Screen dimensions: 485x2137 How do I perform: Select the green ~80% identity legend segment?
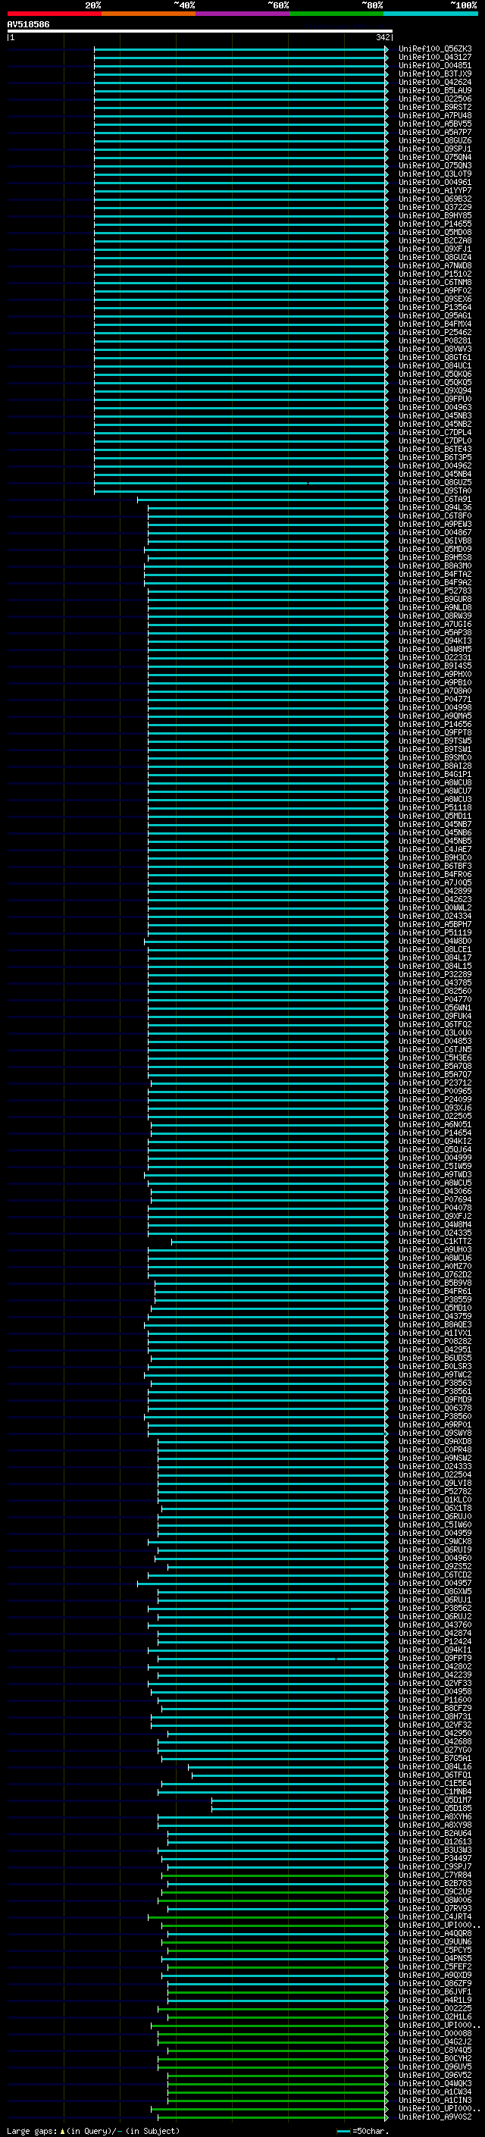[336, 14]
